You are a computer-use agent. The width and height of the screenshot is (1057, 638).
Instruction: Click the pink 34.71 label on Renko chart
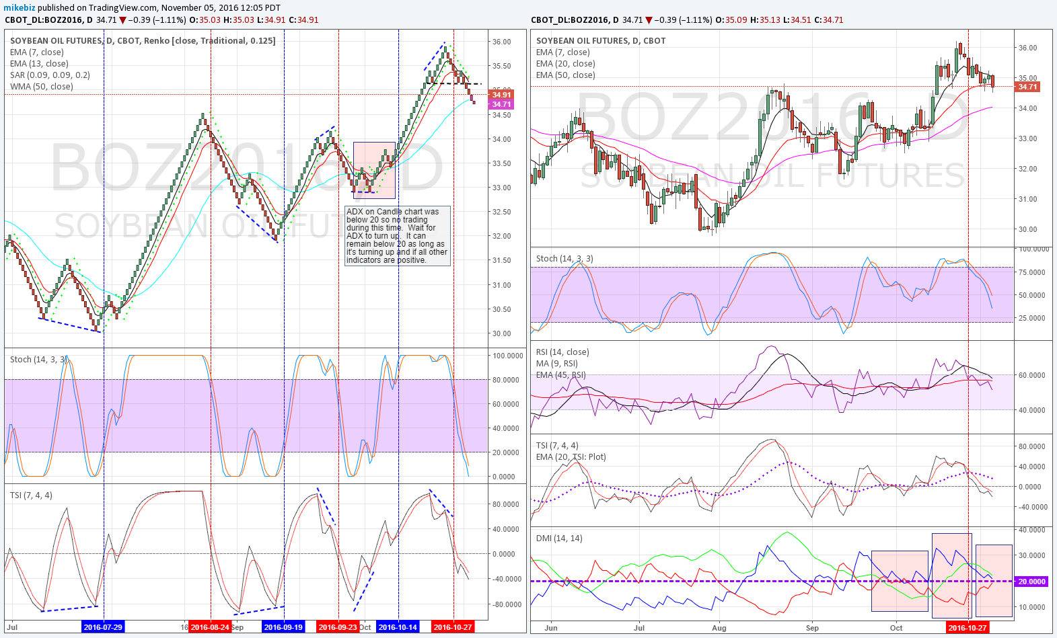coord(501,104)
